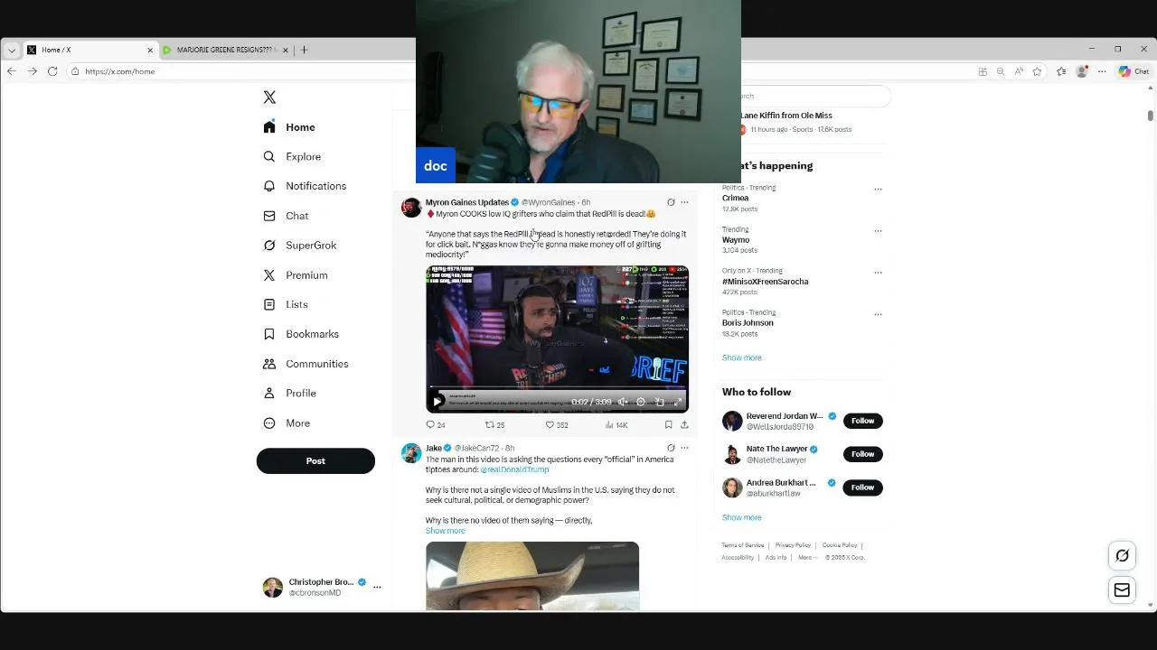Follow Nate The Lawyer
The width and height of the screenshot is (1157, 650).
pyautogui.click(x=862, y=454)
